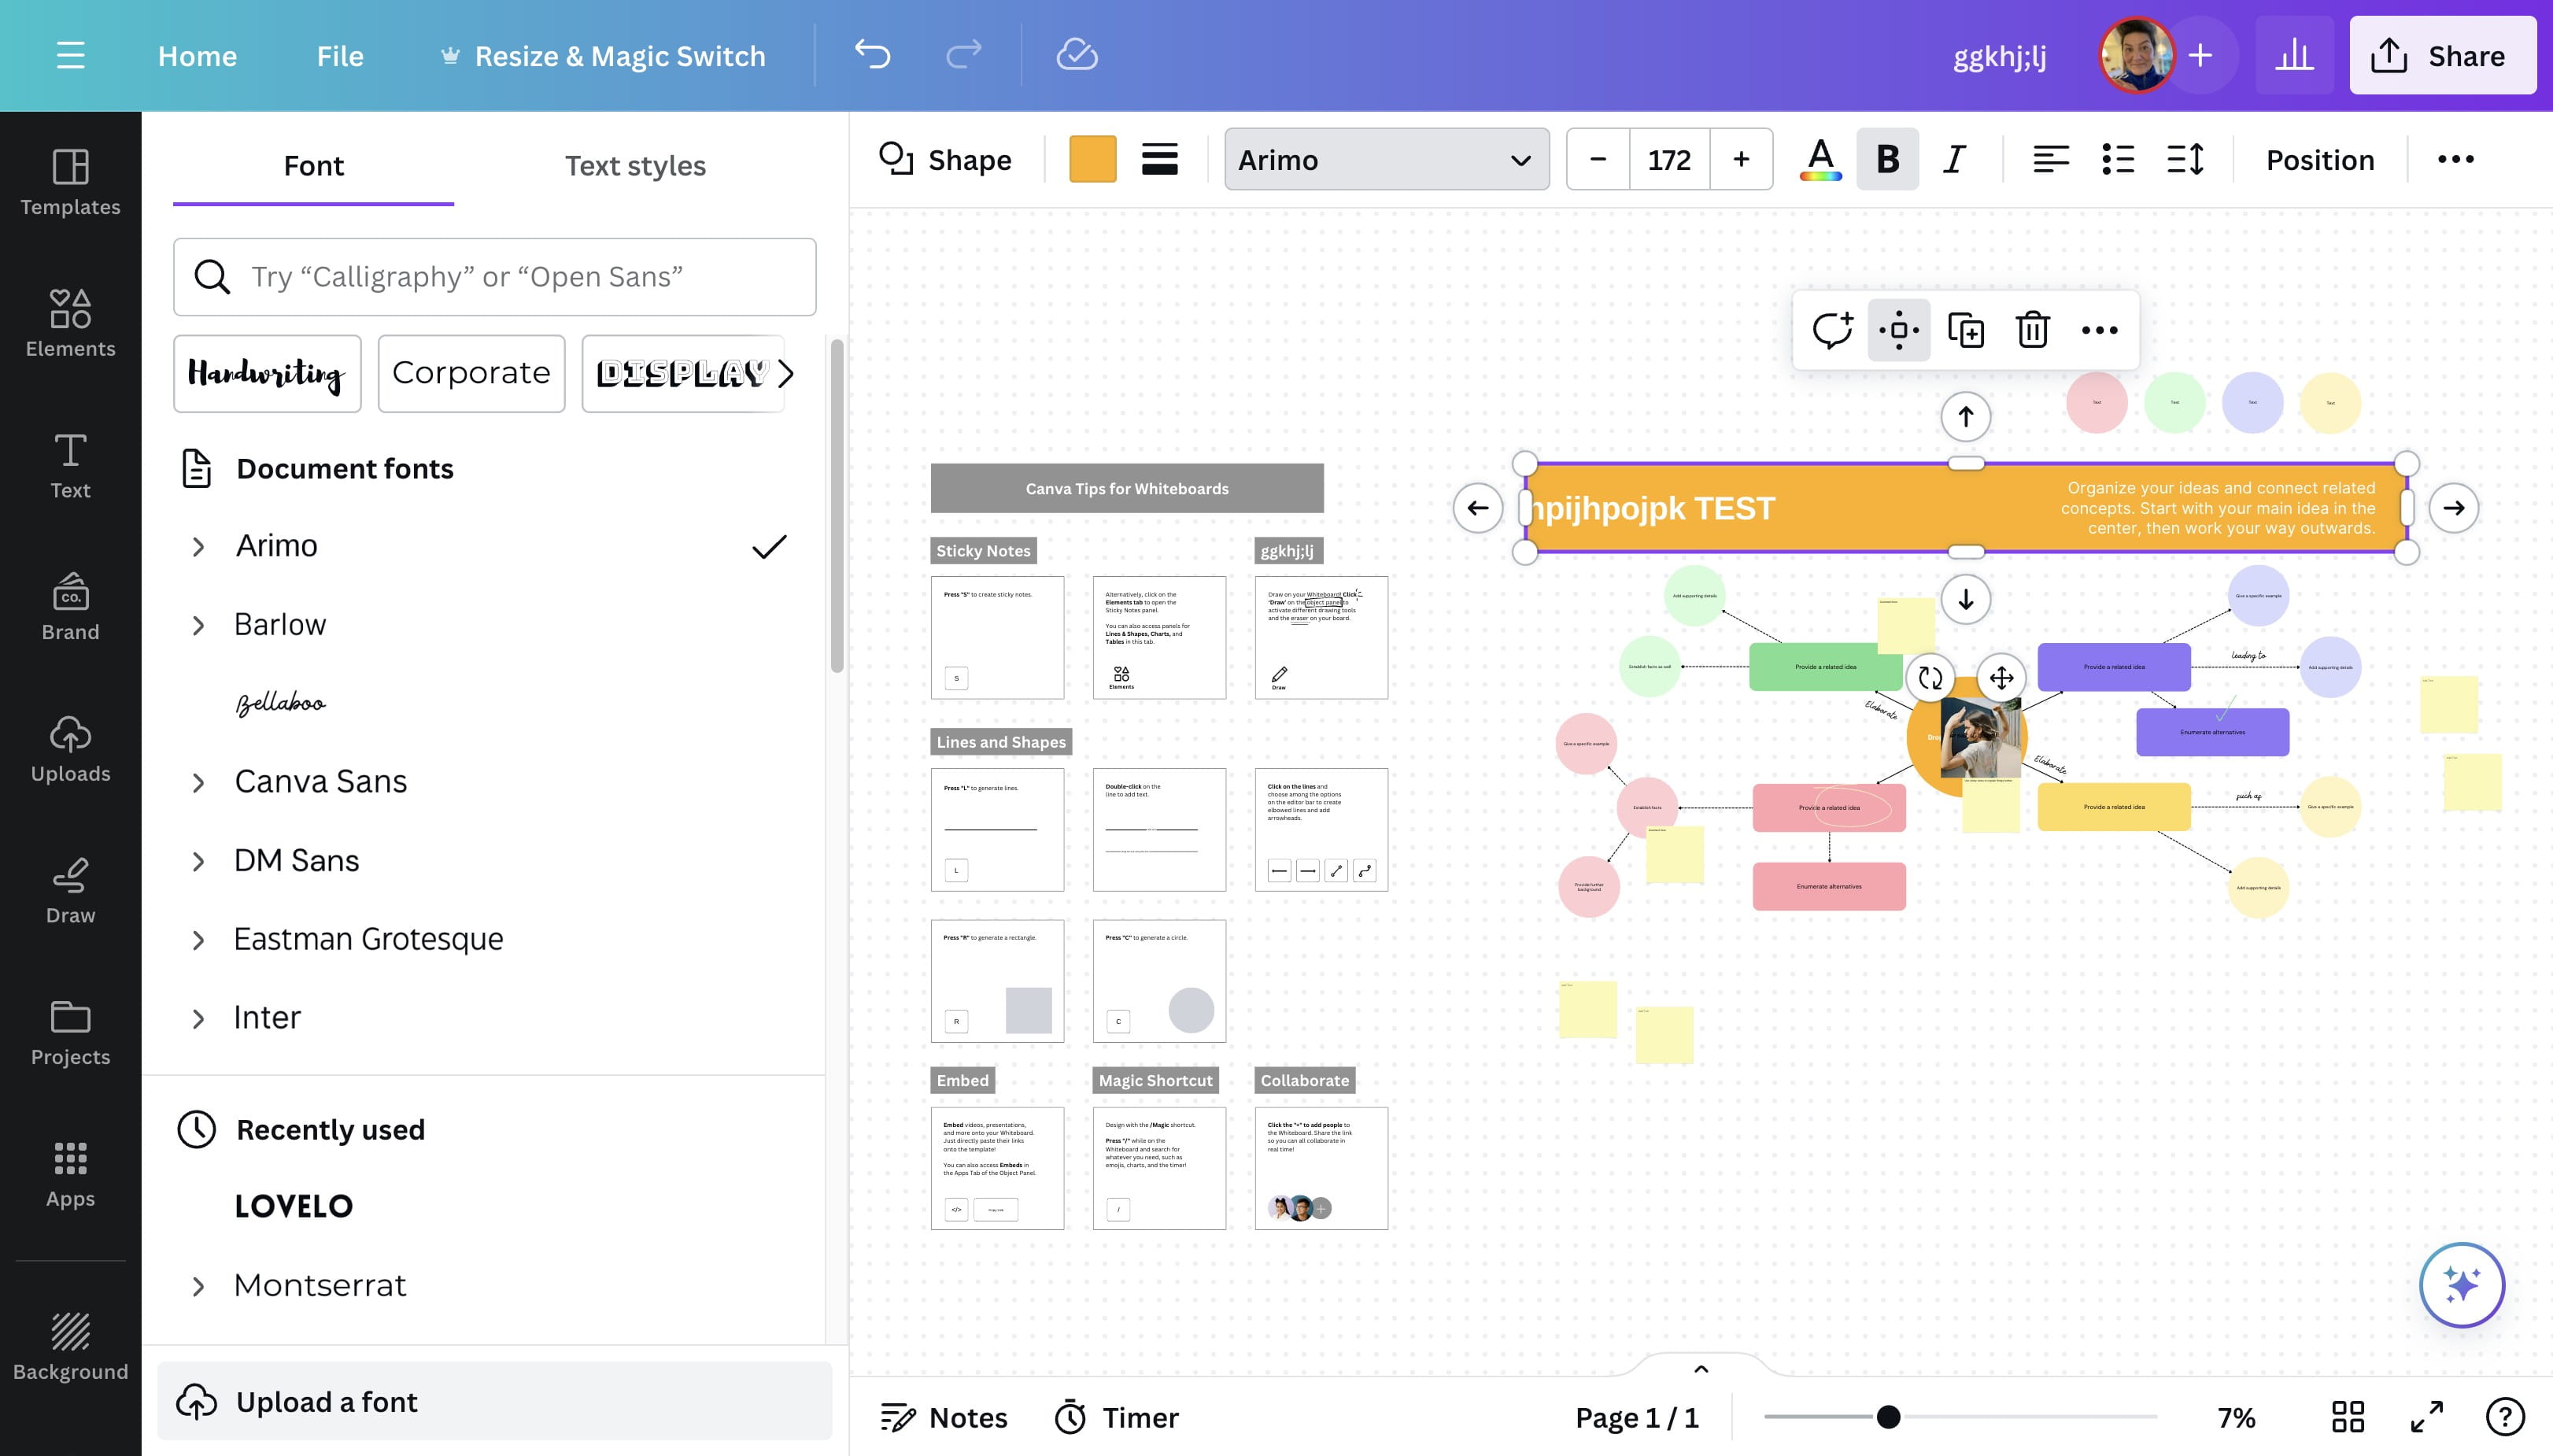This screenshot has height=1456, width=2553.
Task: Add a comment to selection
Action: [x=1832, y=330]
